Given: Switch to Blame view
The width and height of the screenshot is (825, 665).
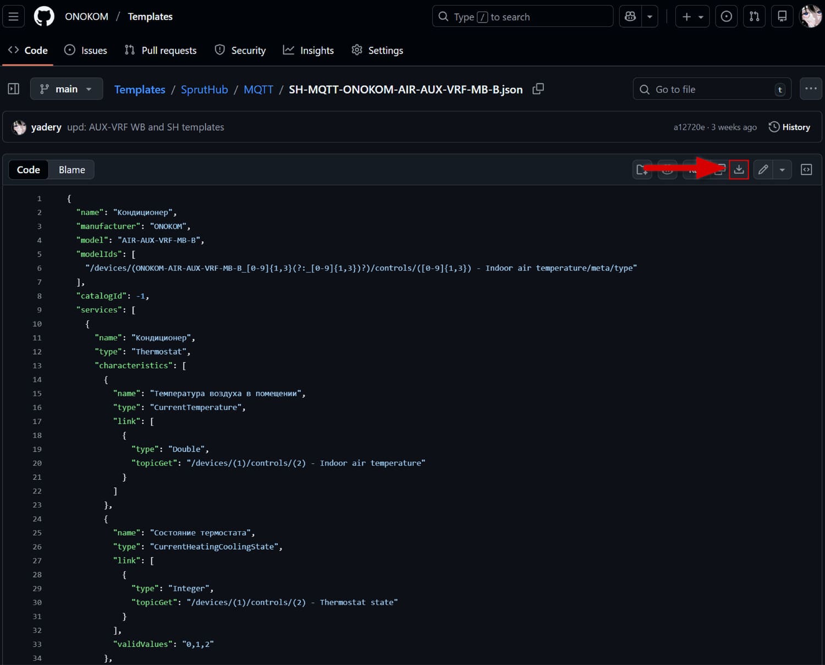Looking at the screenshot, I should [71, 170].
